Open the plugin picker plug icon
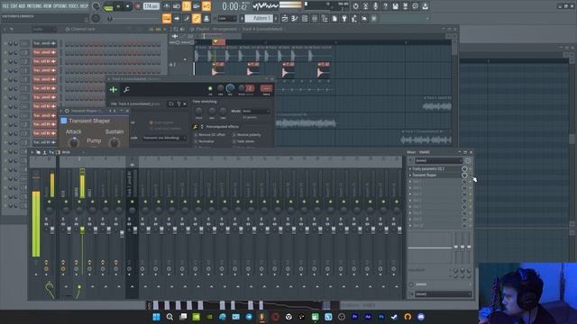 tap(344, 18)
